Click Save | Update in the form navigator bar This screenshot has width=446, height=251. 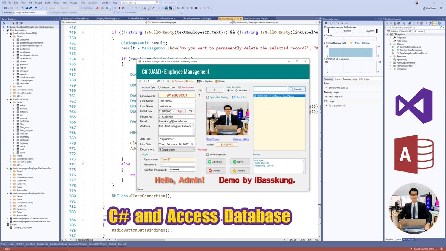[x=205, y=81]
